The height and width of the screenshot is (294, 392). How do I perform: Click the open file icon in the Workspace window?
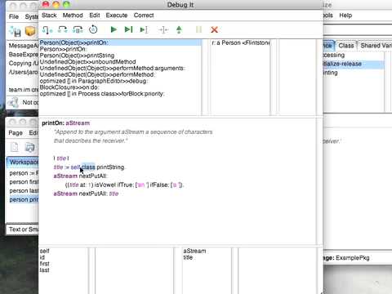pyautogui.click(x=29, y=147)
